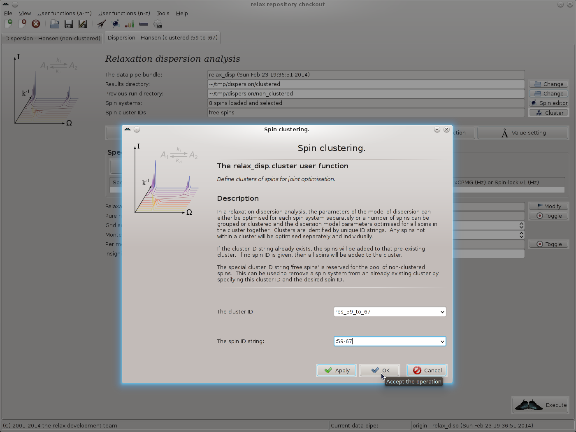Open the User functions (a-m) menu
Viewport: 576px width, 432px height.
click(64, 13)
